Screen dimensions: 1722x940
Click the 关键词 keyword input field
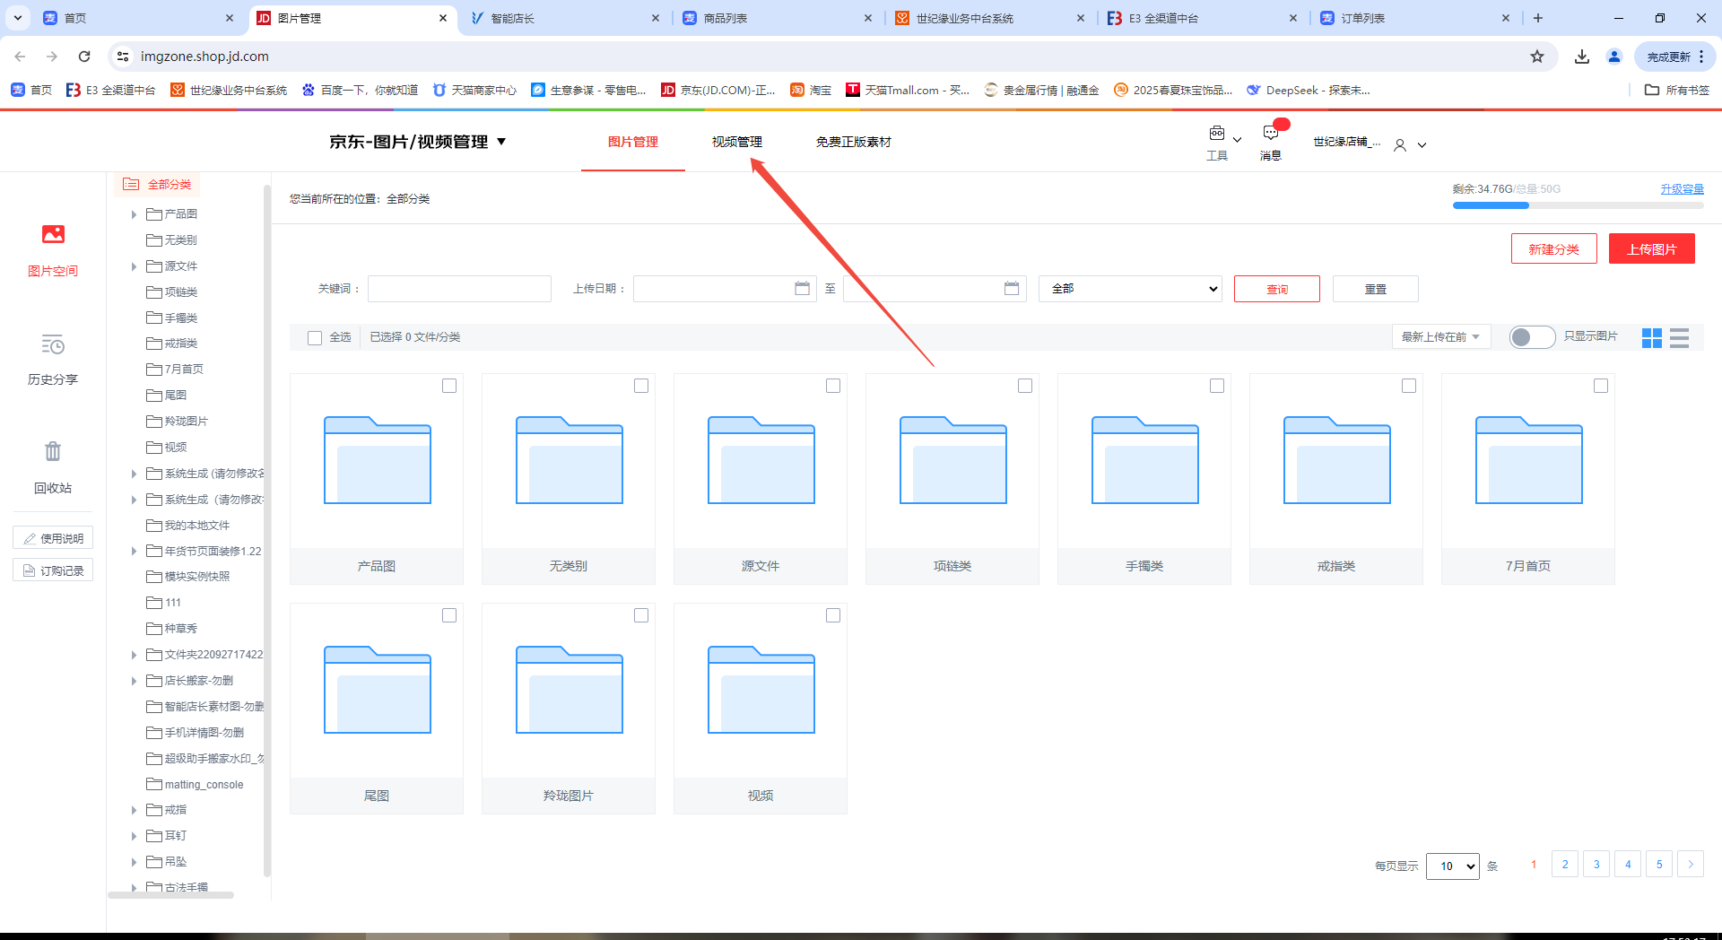point(459,289)
